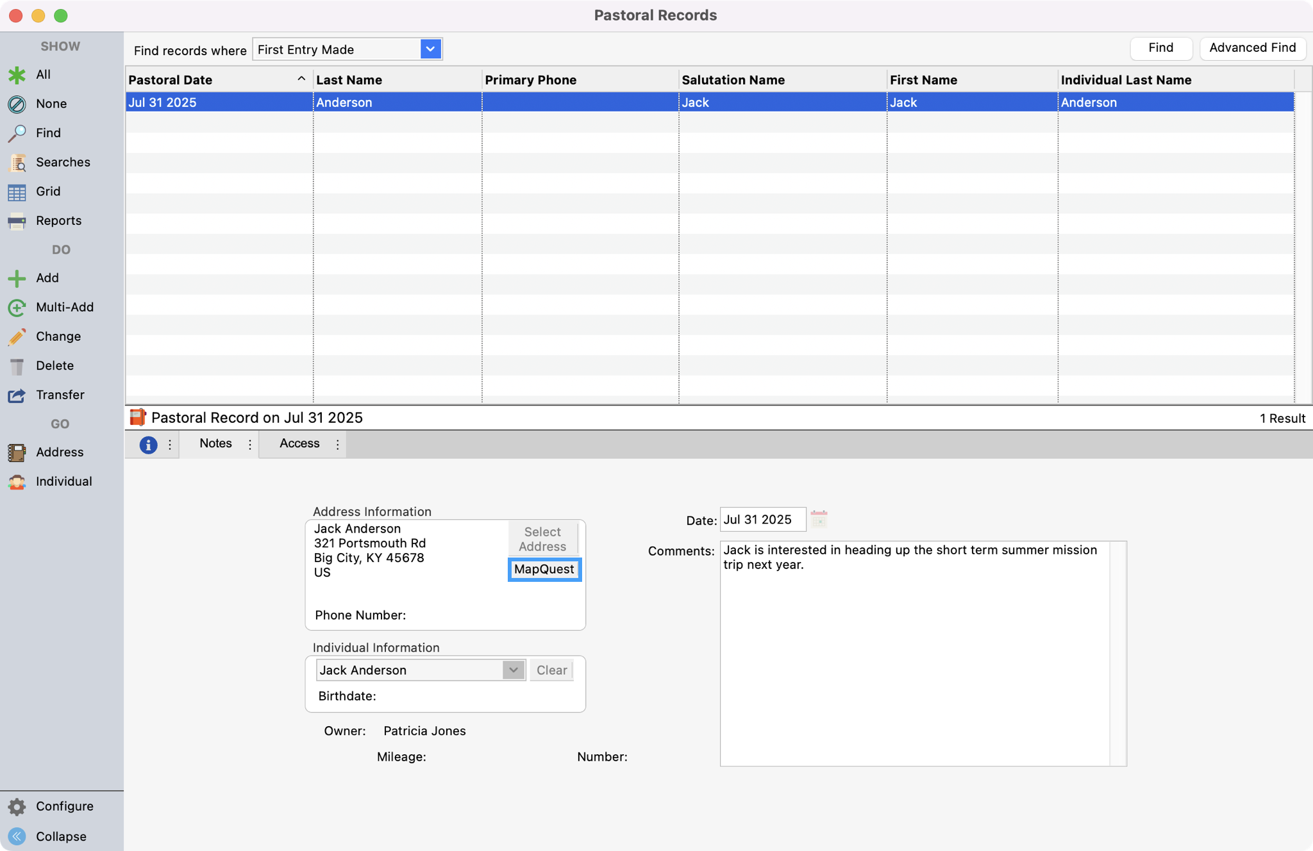Click the Transfer icon in sidebar
1313x851 pixels.
click(17, 395)
